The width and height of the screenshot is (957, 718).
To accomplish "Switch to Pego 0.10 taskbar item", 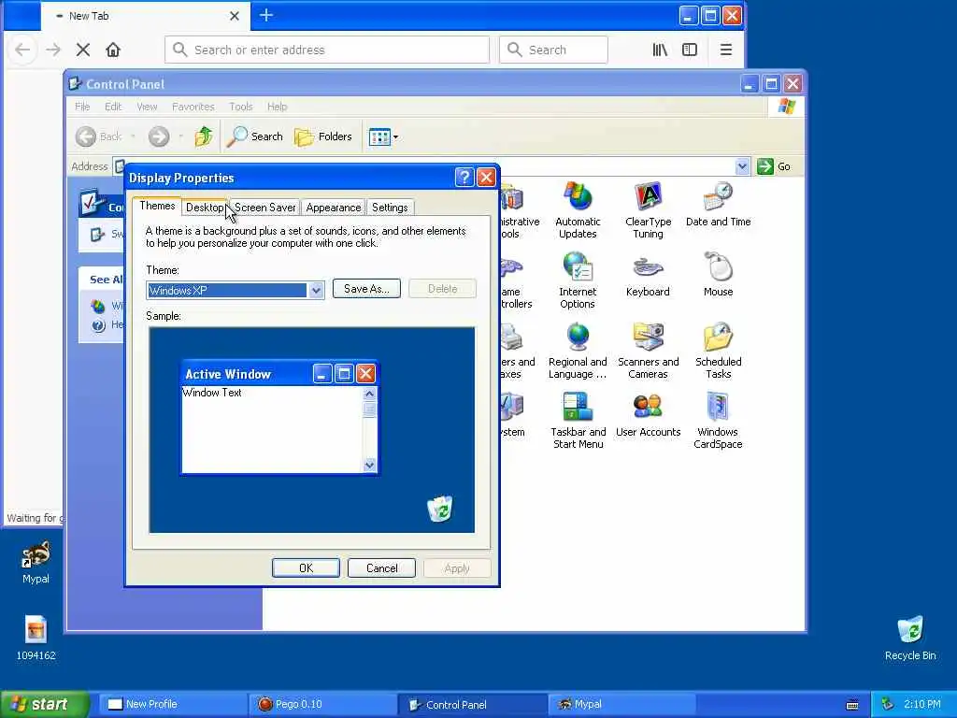I will [x=322, y=704].
